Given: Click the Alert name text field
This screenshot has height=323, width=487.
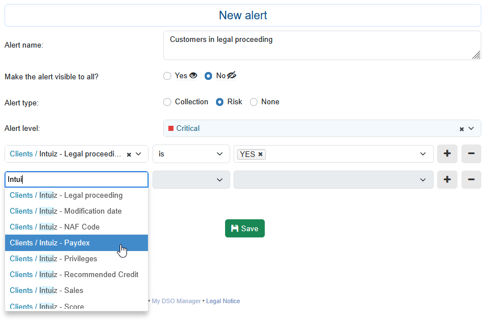Looking at the screenshot, I should pyautogui.click(x=321, y=45).
